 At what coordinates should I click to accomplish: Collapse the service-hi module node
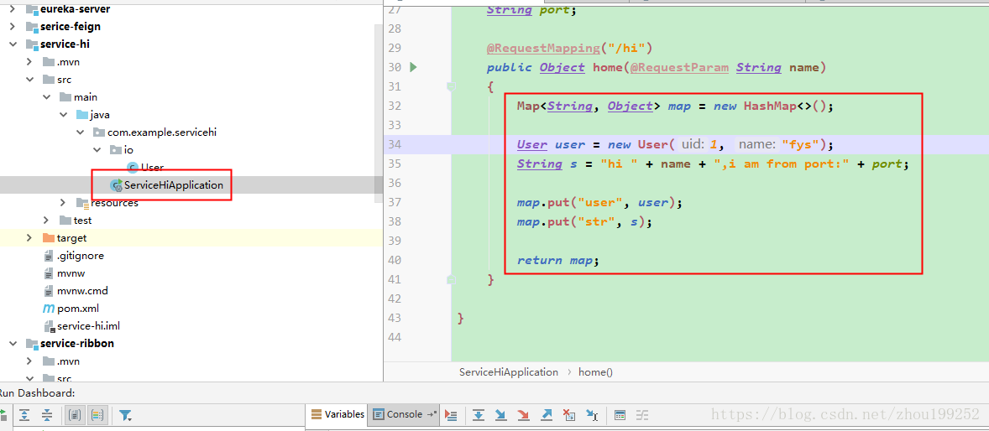click(x=13, y=44)
